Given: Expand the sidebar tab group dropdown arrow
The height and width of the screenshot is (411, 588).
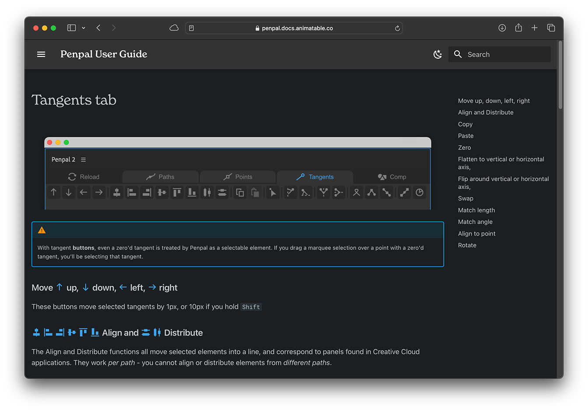Looking at the screenshot, I should 84,28.
